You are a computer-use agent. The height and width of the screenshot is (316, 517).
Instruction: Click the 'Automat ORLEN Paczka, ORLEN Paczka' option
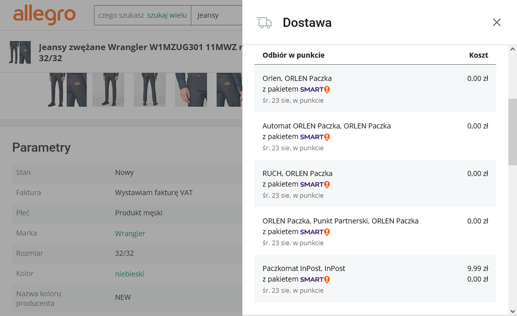[375, 136]
